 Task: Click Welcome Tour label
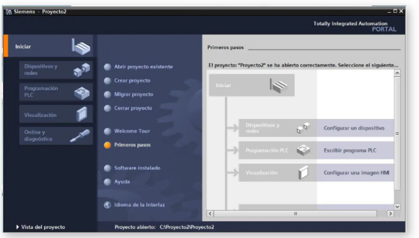[132, 131]
